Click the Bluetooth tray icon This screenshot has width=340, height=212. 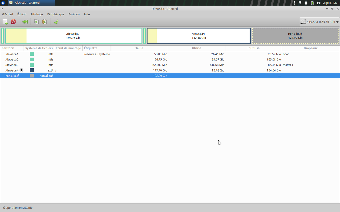click(x=294, y=3)
